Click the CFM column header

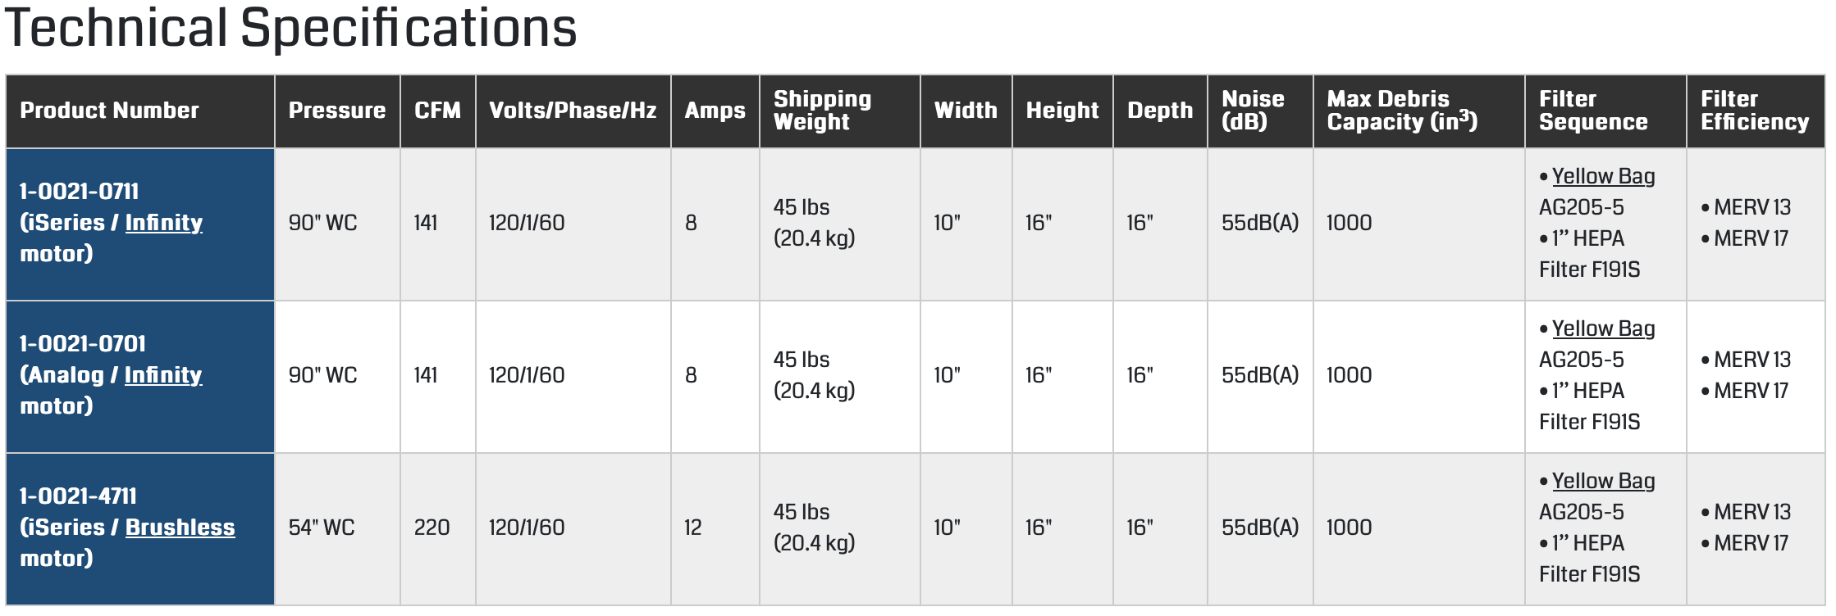[x=437, y=111]
